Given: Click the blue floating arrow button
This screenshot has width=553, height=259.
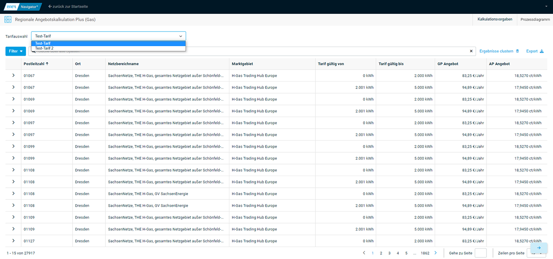Looking at the screenshot, I should (x=539, y=248).
